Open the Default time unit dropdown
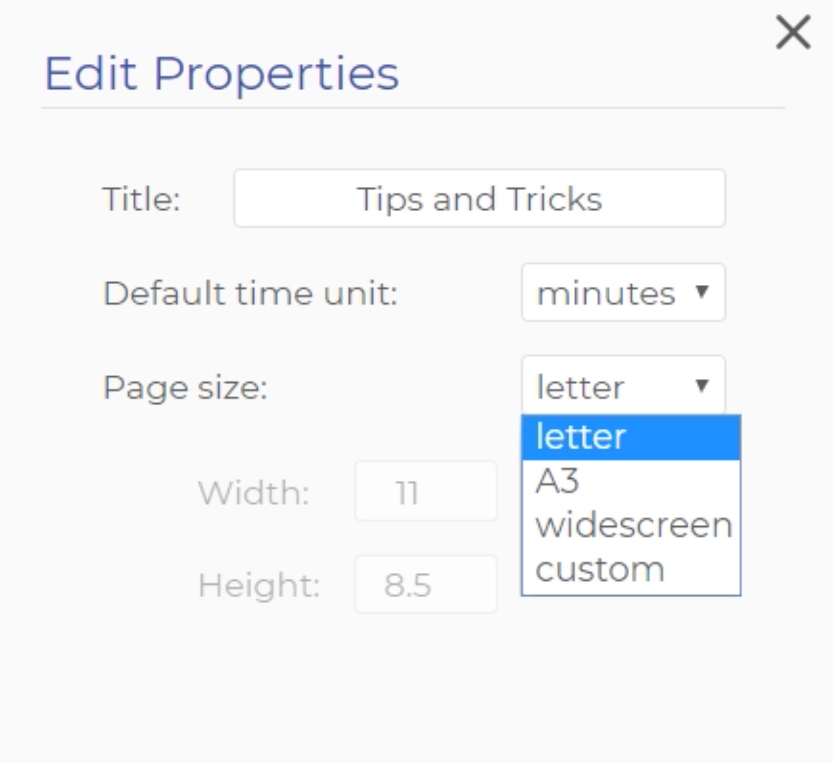This screenshot has height=763, width=833. (x=623, y=293)
